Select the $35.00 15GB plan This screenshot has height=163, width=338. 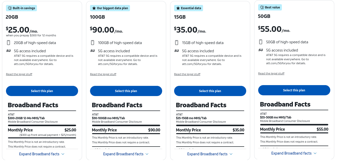(x=210, y=91)
